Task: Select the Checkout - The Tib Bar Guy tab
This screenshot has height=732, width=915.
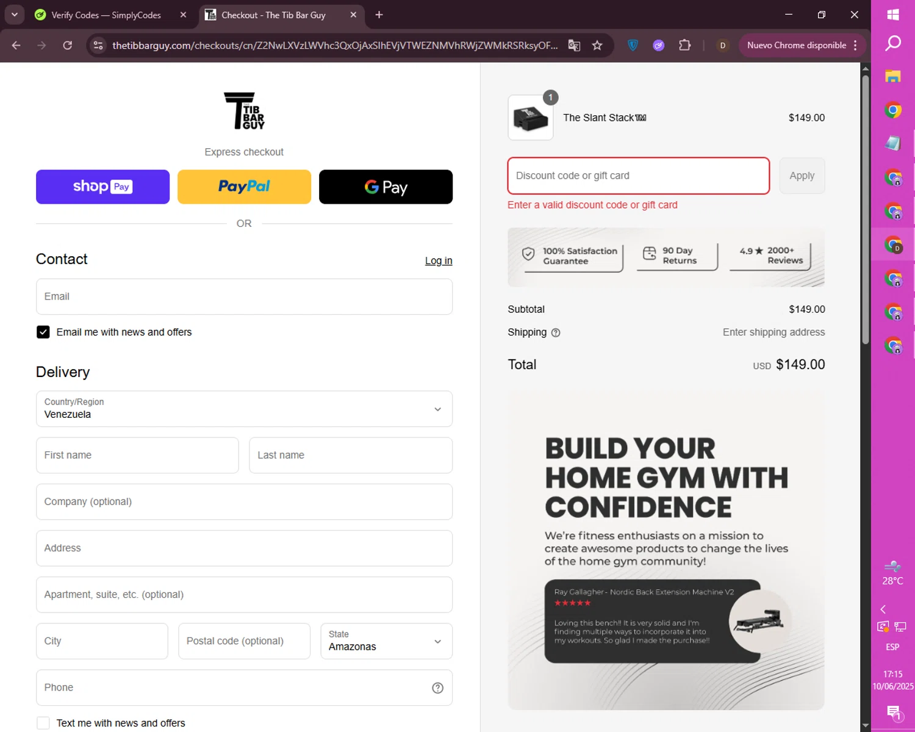Action: (x=273, y=15)
